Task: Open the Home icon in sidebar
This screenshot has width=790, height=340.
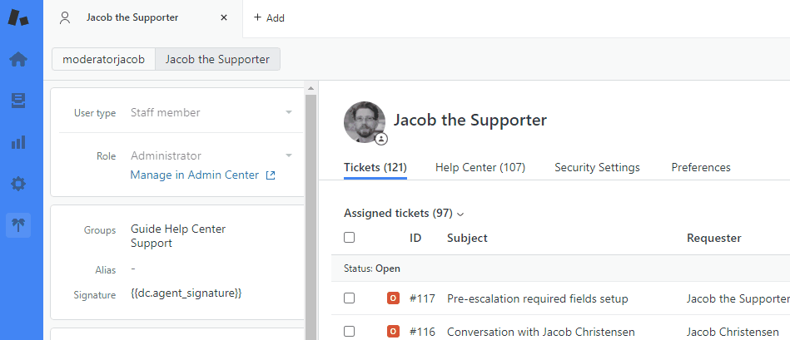Action: click(x=17, y=60)
